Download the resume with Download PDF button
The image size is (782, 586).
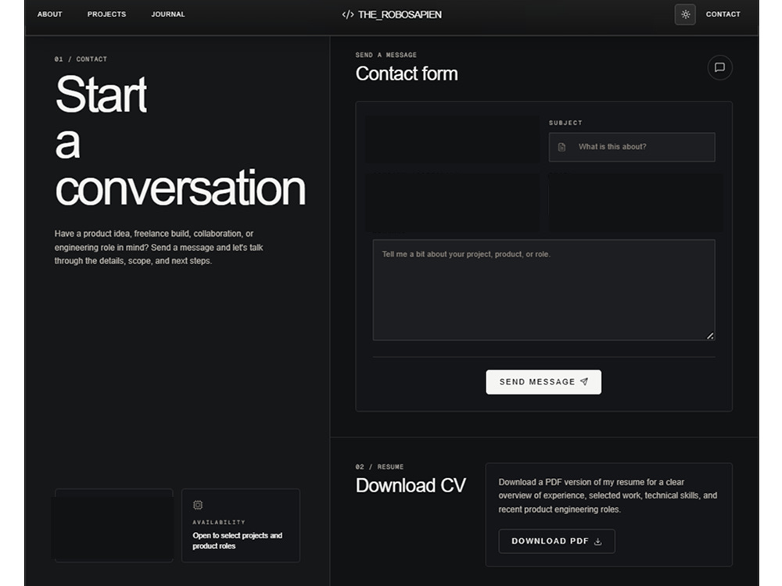[x=557, y=541]
